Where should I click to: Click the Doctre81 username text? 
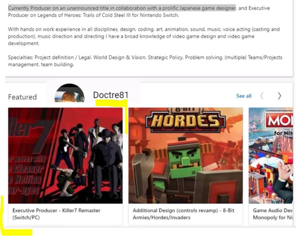pyautogui.click(x=111, y=95)
